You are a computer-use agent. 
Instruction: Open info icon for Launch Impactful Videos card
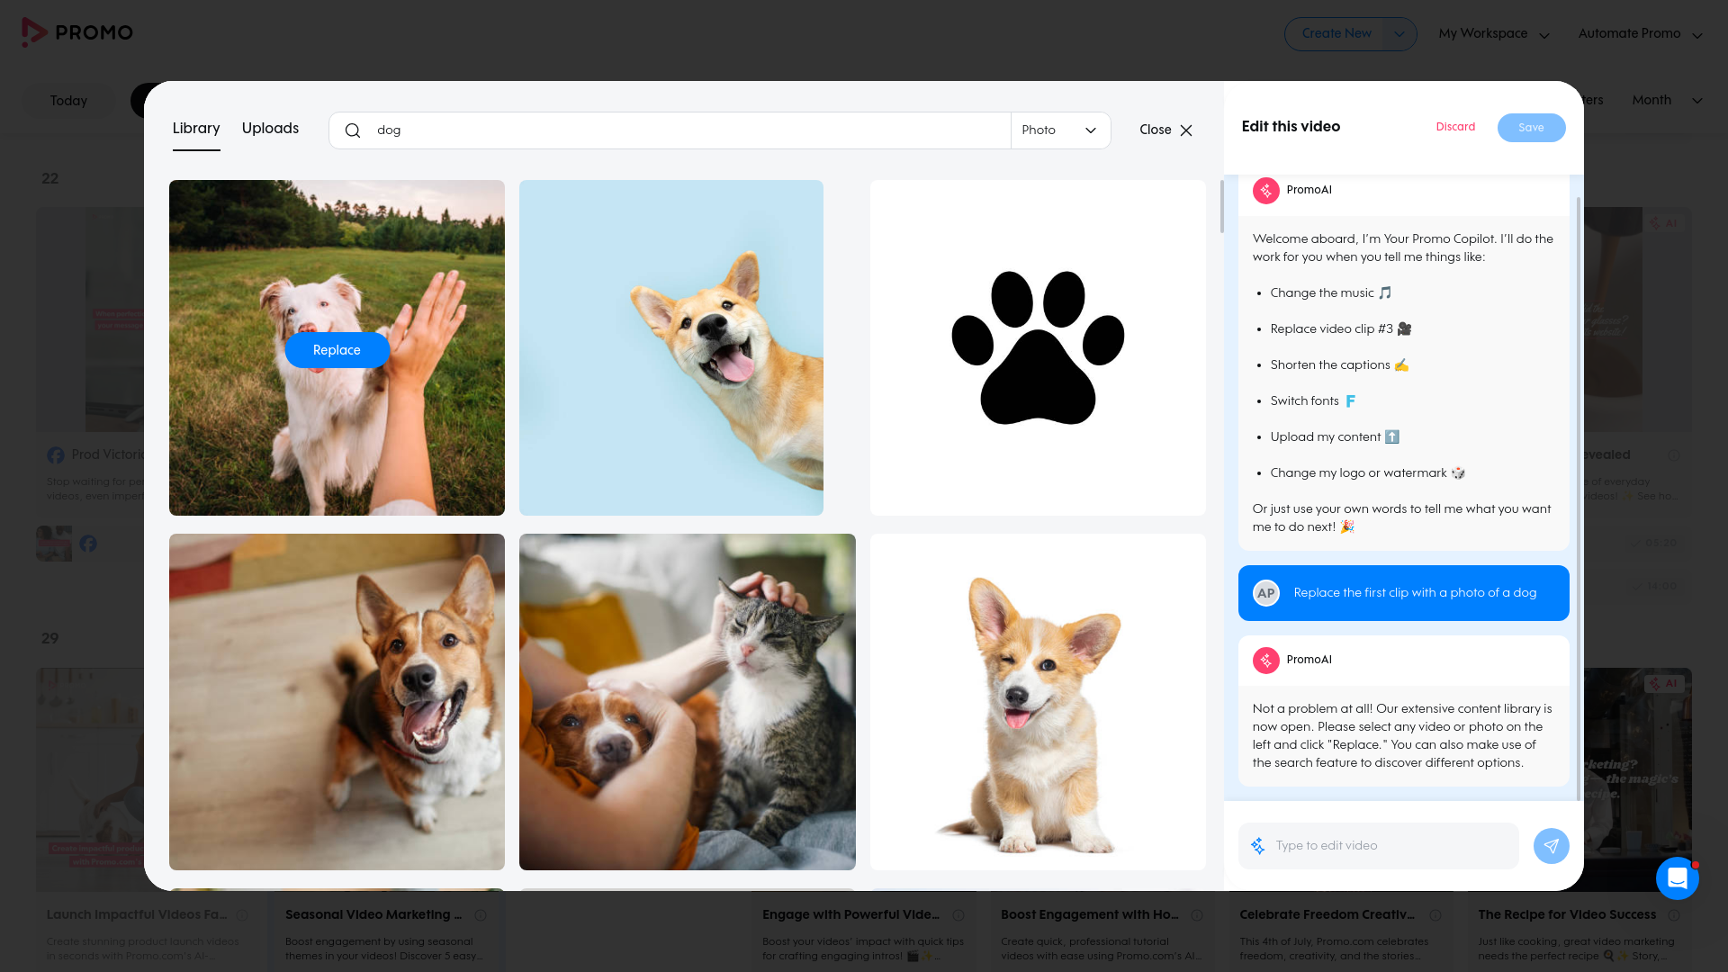242,915
